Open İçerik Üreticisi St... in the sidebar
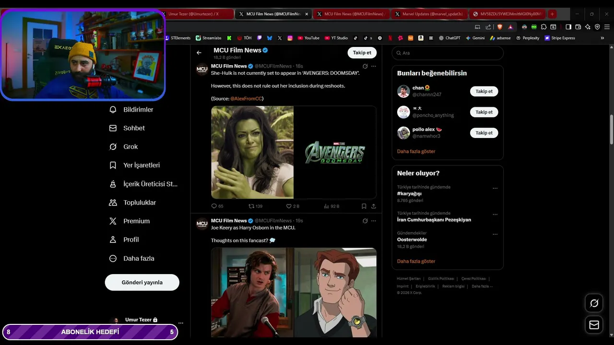The image size is (614, 345). (143, 184)
